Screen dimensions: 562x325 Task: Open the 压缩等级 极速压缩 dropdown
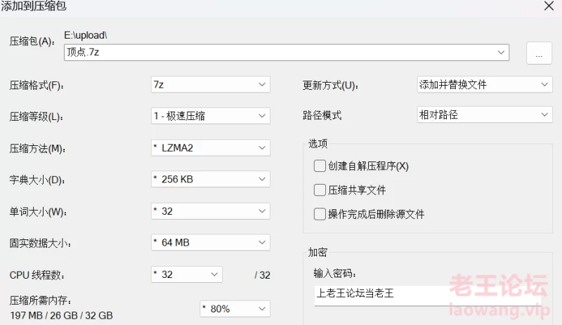210,116
